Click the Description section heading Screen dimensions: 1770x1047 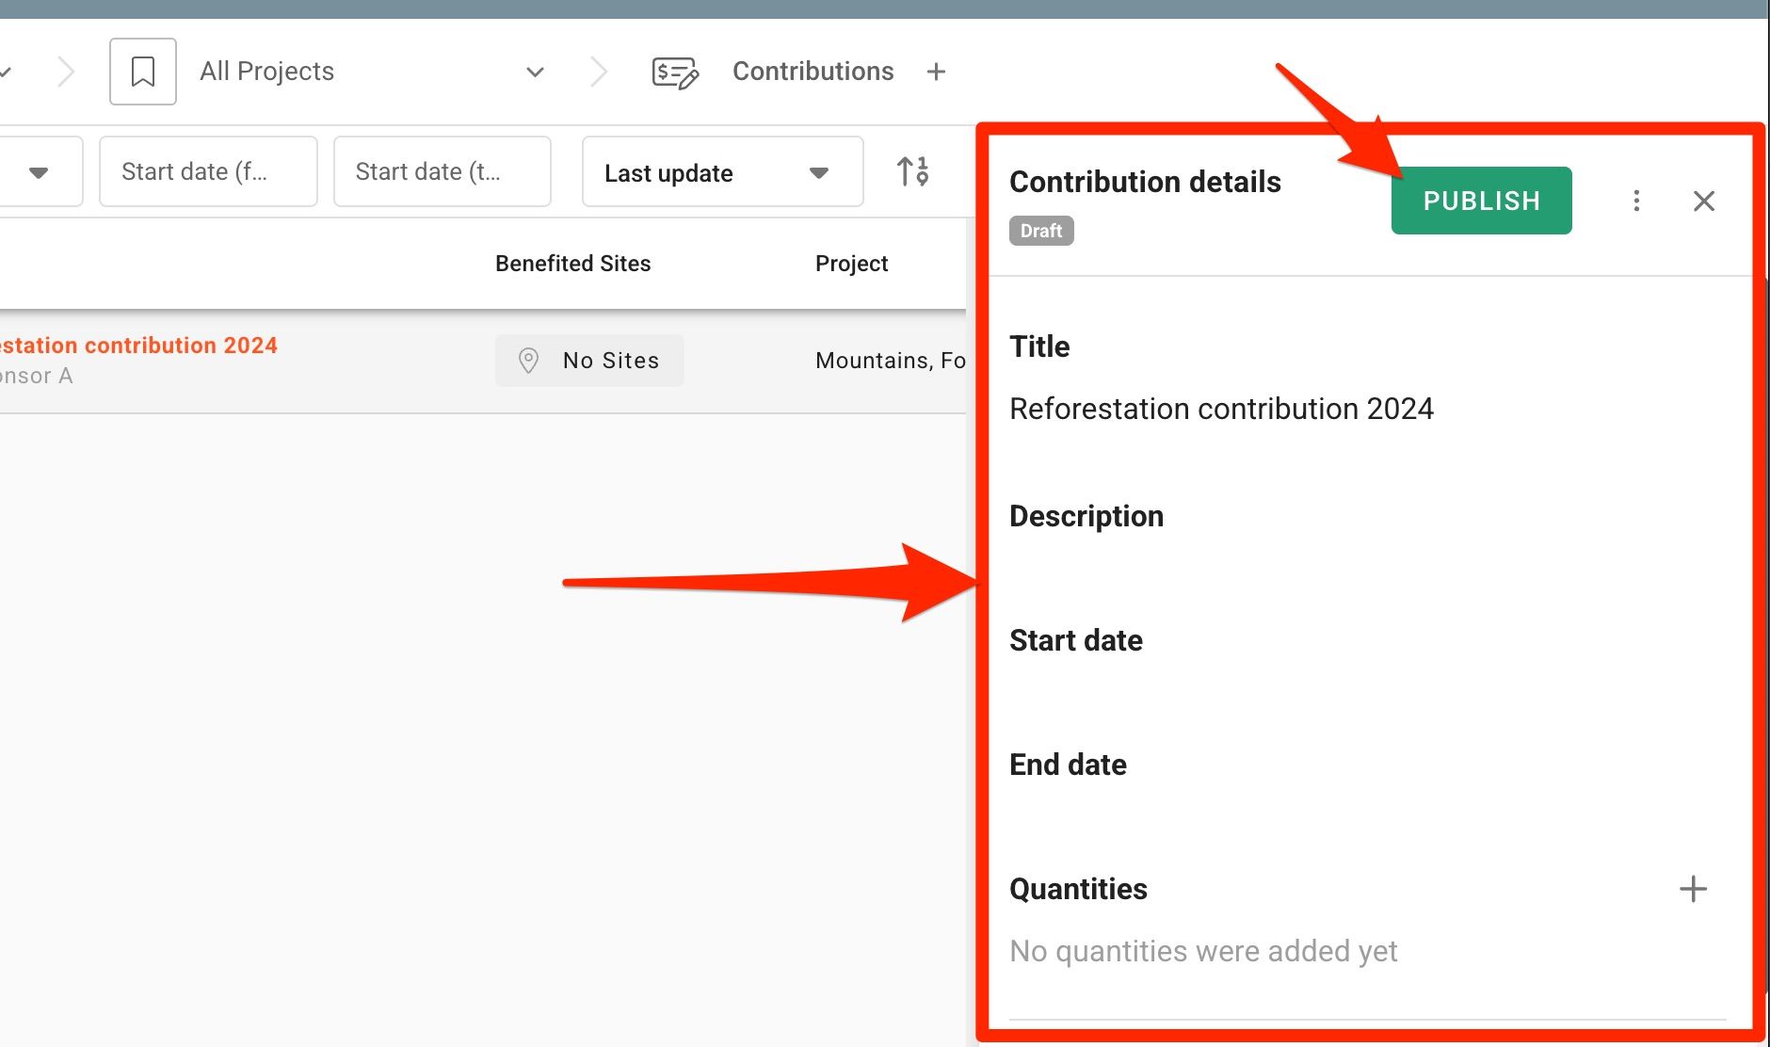click(1086, 516)
